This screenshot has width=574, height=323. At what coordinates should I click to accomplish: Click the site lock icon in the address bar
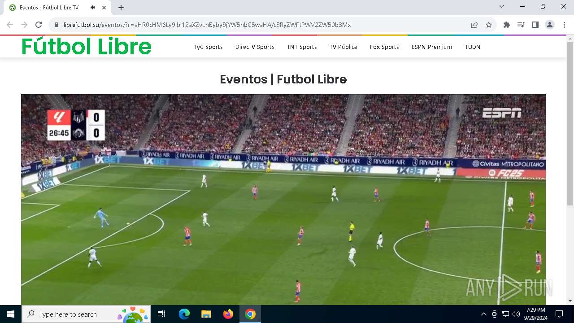click(57, 25)
